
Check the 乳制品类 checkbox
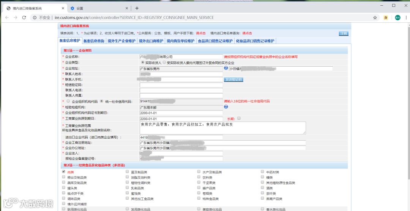point(127,188)
